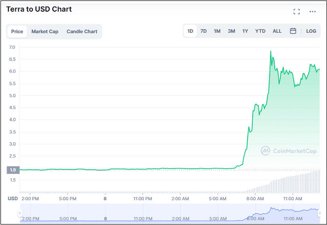327x225 pixels.
Task: Click the 1.9 current price label
Action: pyautogui.click(x=13, y=170)
